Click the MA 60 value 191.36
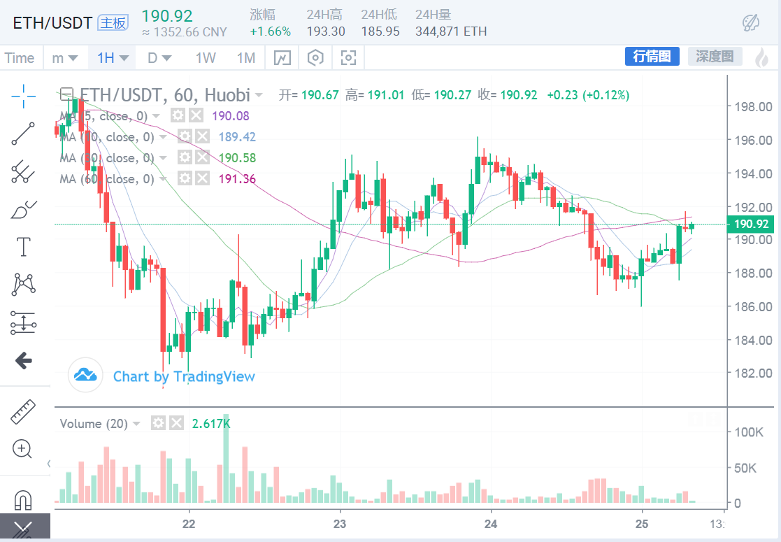The image size is (781, 542). 237,179
